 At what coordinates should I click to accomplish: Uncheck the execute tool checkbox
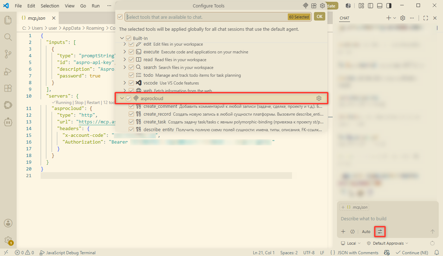pyautogui.click(x=132, y=52)
